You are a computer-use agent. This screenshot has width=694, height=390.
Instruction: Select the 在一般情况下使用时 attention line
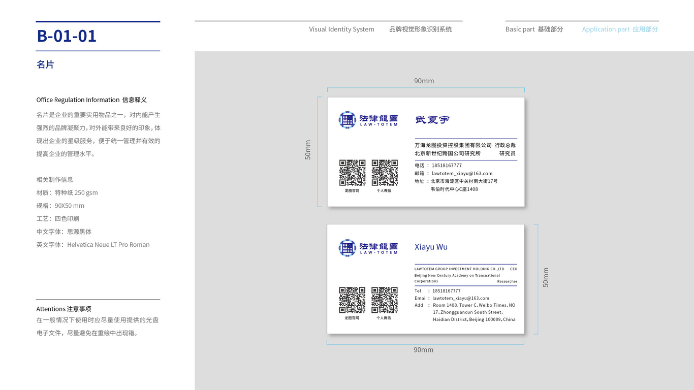(98, 320)
